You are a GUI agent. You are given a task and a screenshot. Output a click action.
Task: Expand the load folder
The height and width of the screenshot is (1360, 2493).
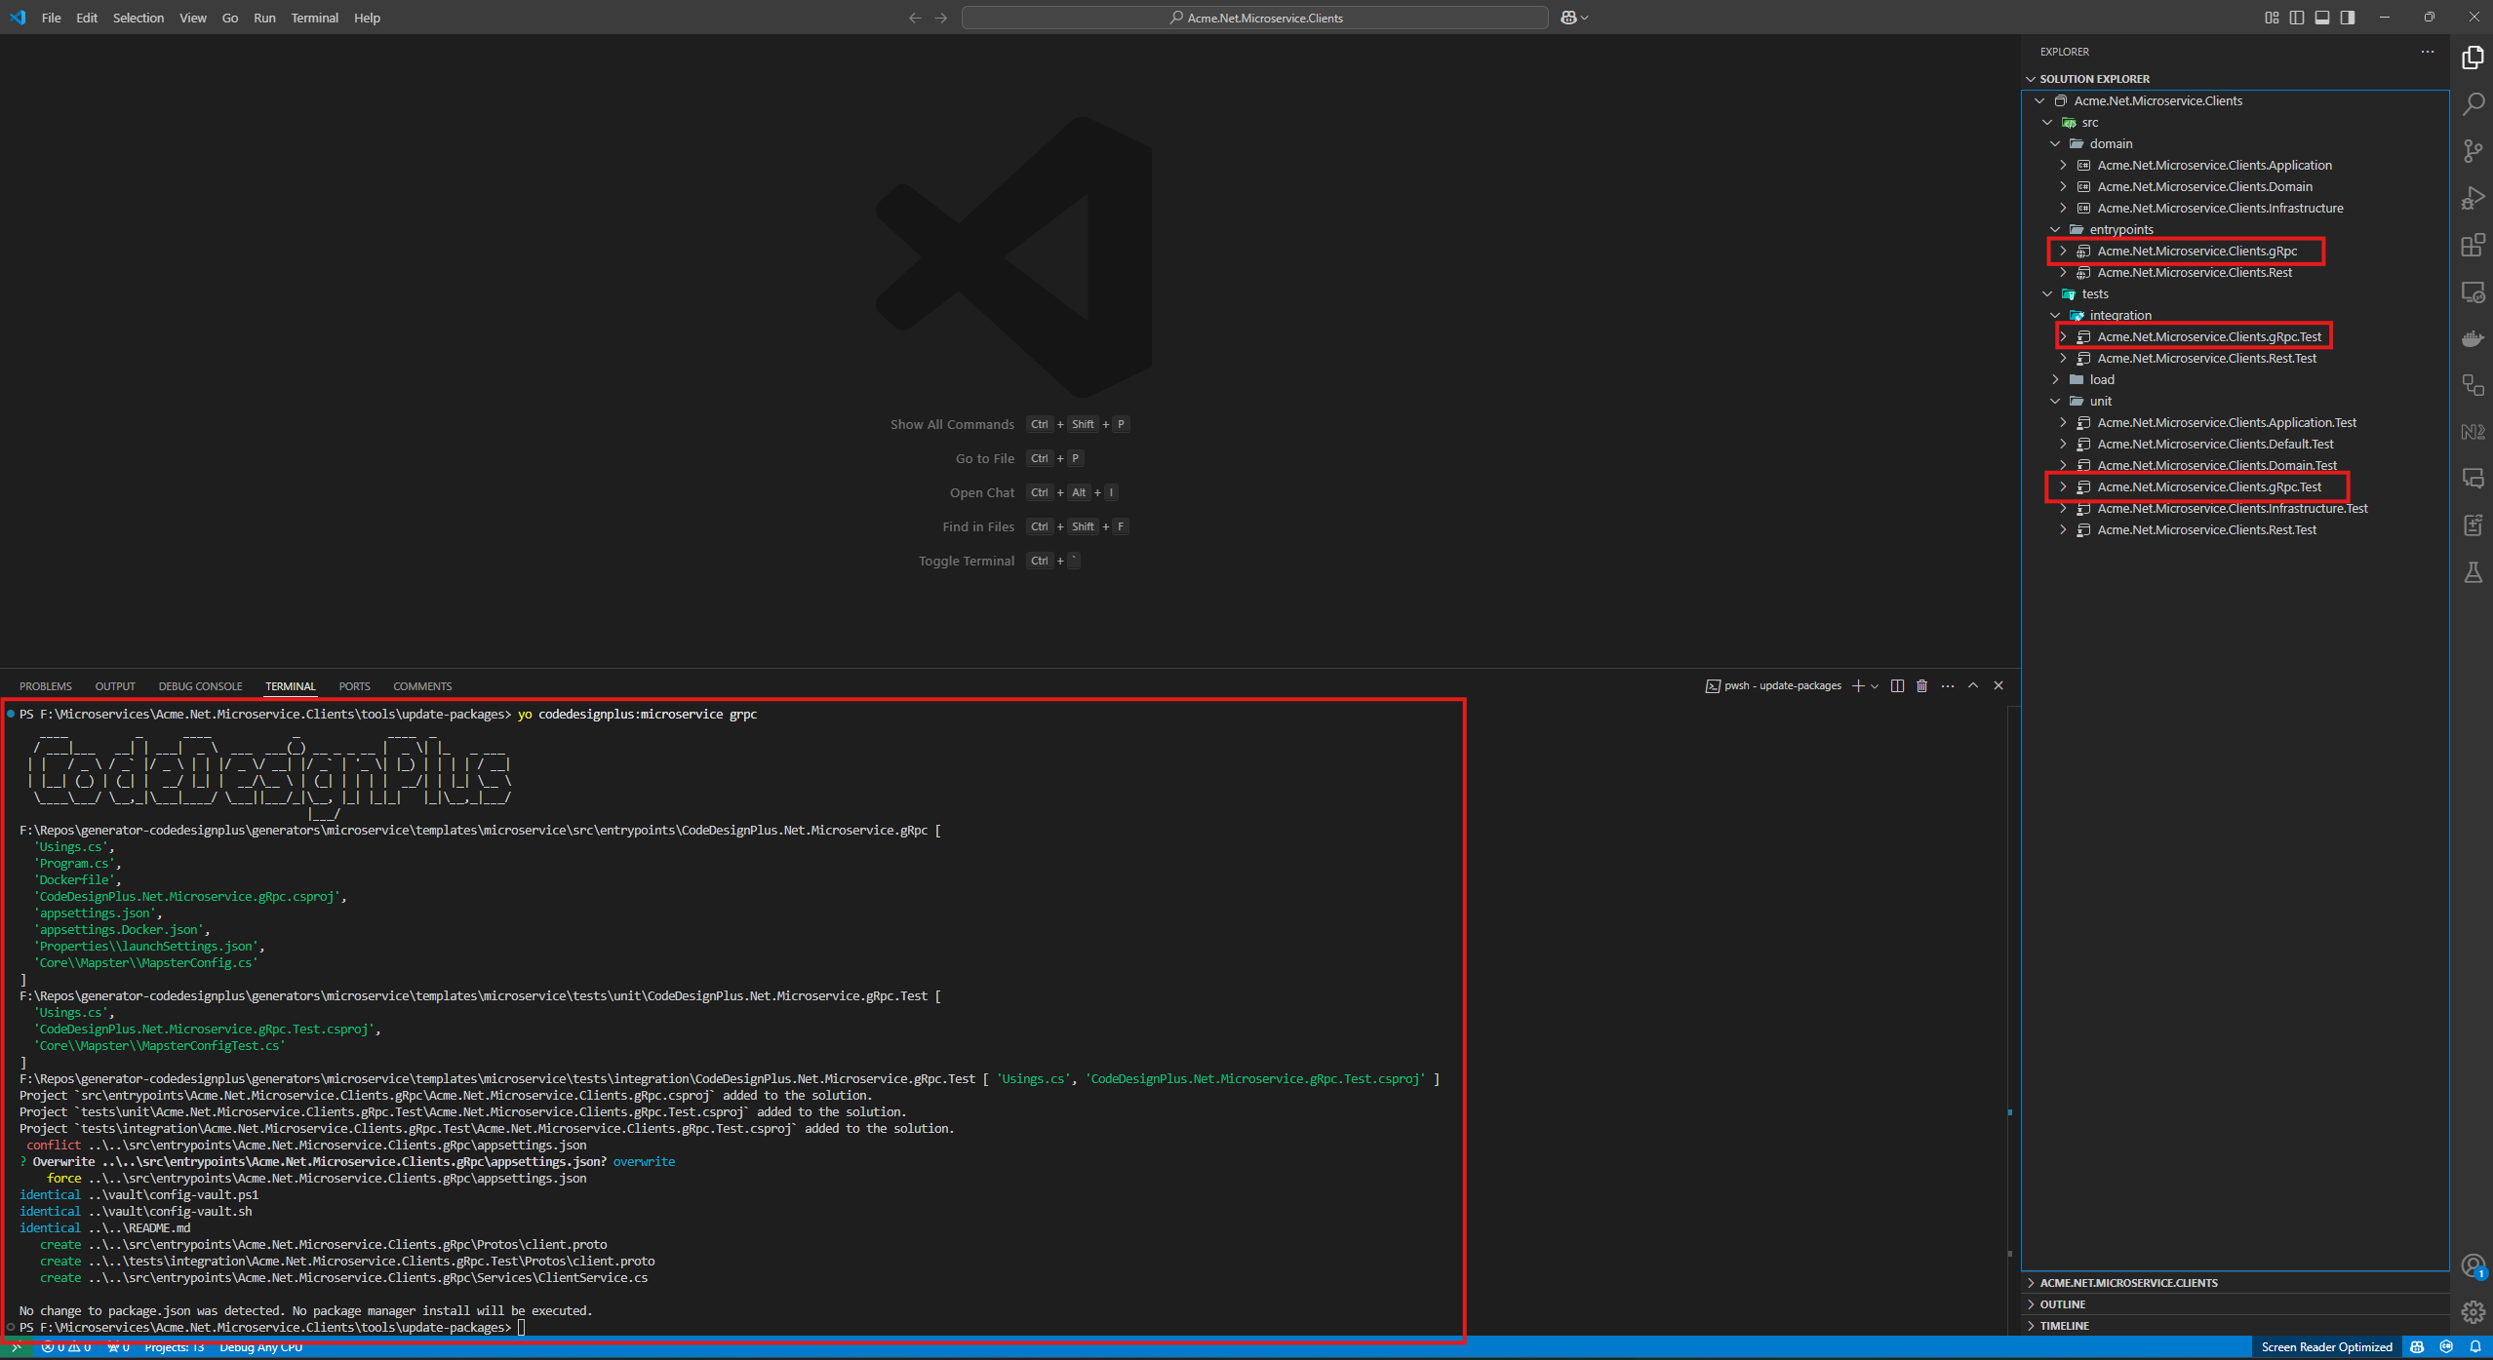pos(2055,379)
